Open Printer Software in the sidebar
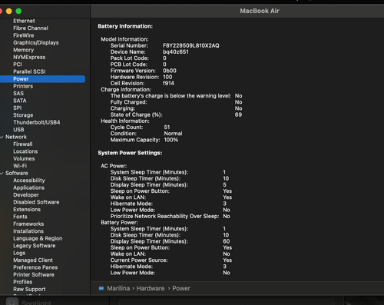 tap(34, 274)
